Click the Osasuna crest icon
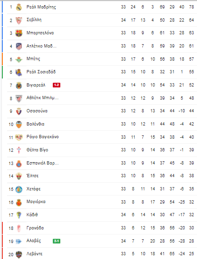Image resolution: width=197 pixels, height=259 pixels. tap(19, 111)
